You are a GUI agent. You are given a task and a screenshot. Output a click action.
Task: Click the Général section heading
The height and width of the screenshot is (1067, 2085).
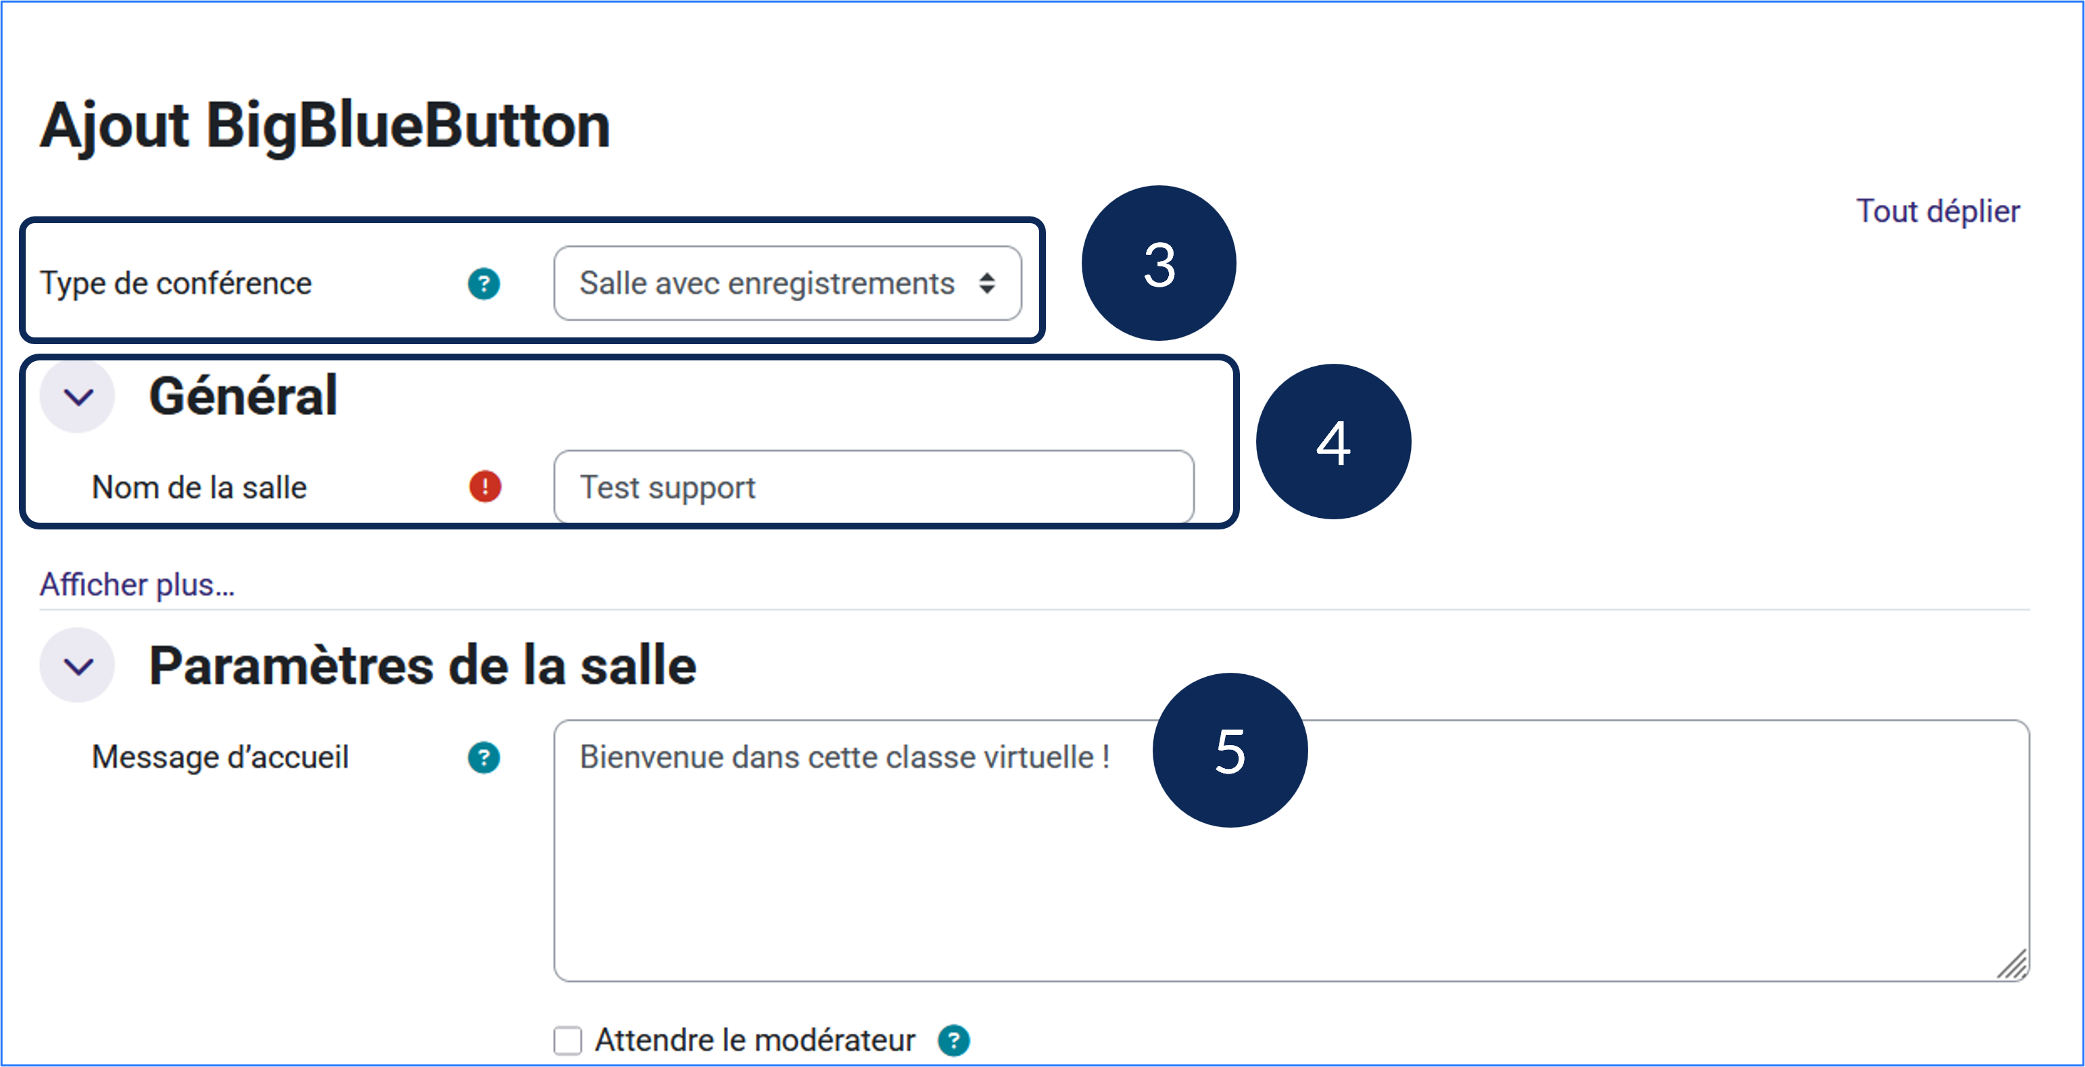pos(243,397)
